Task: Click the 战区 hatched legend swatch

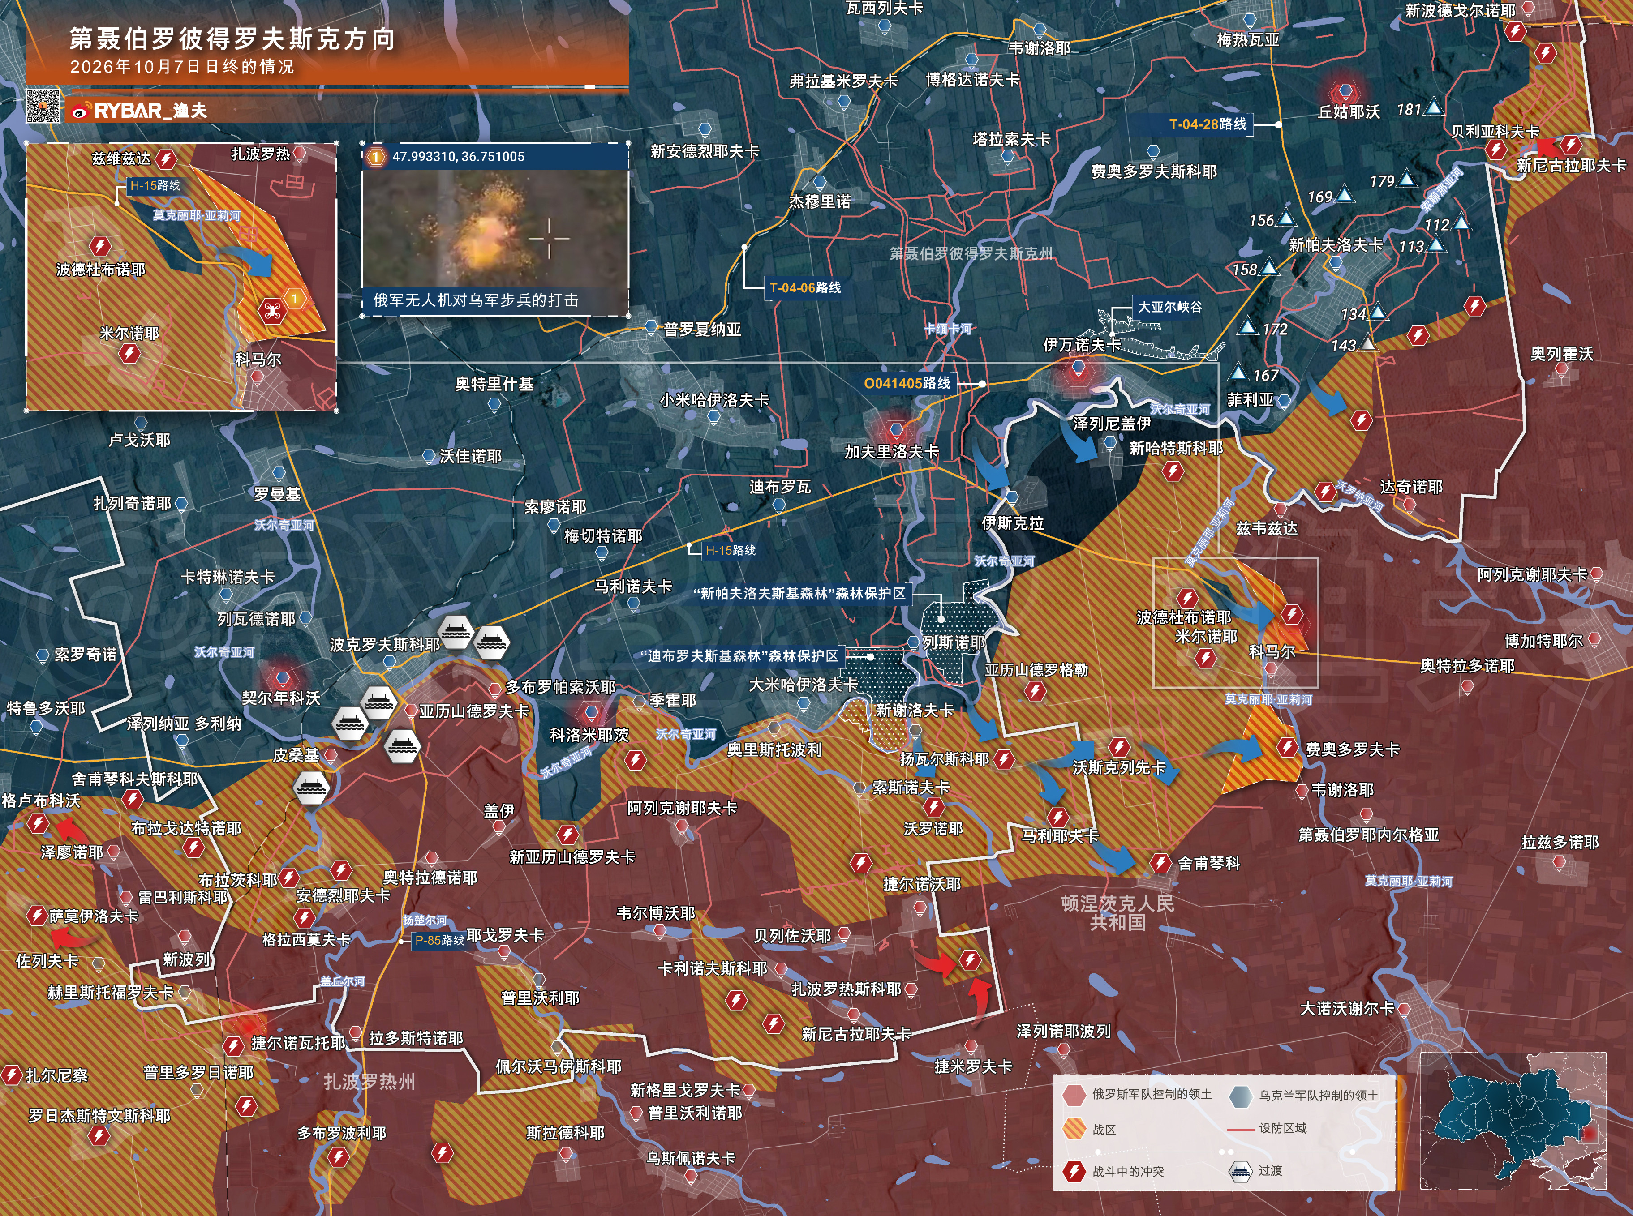Action: [1074, 1129]
